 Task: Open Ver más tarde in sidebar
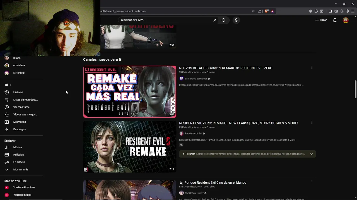pos(21,107)
